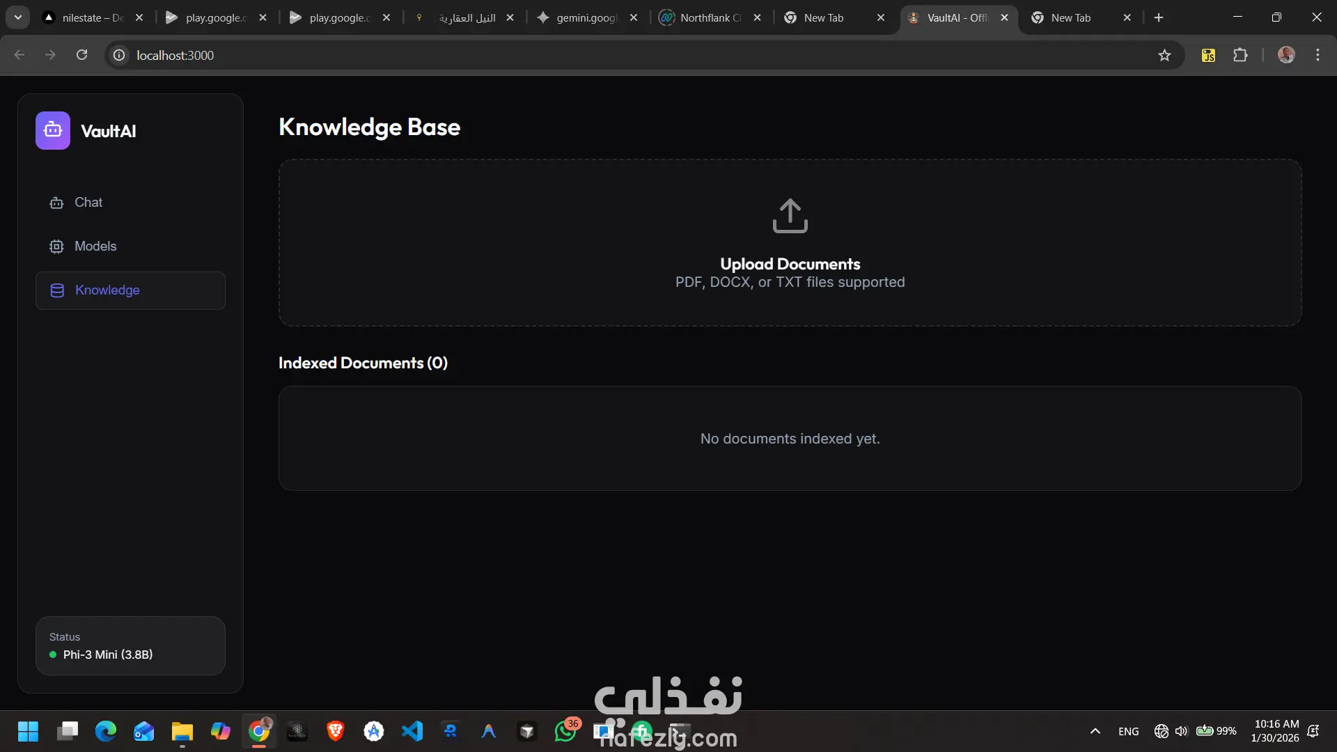Reload the localhost page
The height and width of the screenshot is (752, 1337).
[81, 55]
